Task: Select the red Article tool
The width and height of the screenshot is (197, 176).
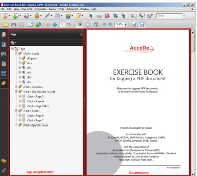Action: point(107,16)
